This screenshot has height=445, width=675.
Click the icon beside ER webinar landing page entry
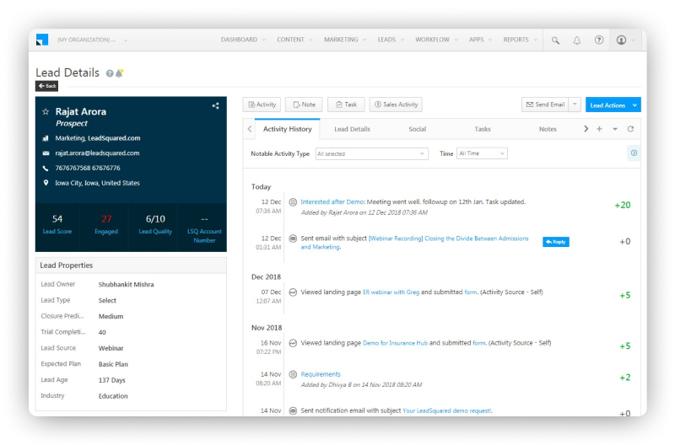[293, 292]
